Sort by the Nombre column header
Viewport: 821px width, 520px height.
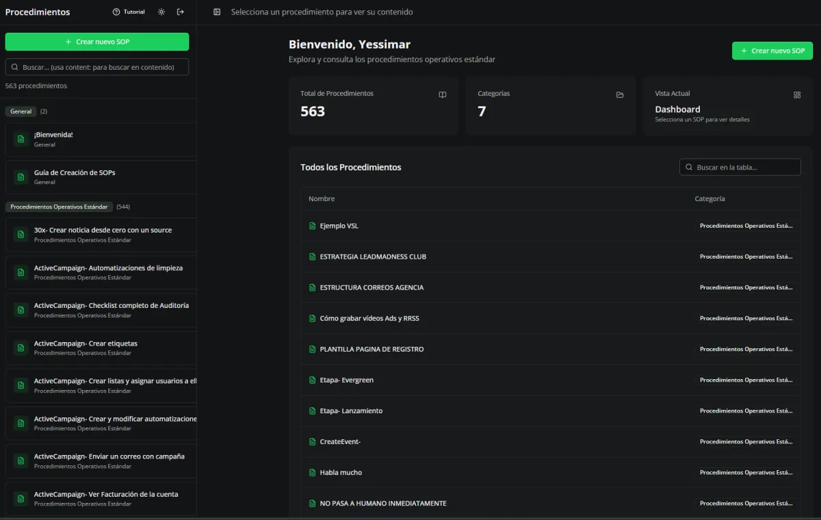(x=322, y=199)
